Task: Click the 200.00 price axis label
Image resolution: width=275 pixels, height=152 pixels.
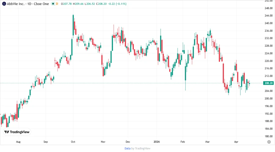Action: (269, 98)
